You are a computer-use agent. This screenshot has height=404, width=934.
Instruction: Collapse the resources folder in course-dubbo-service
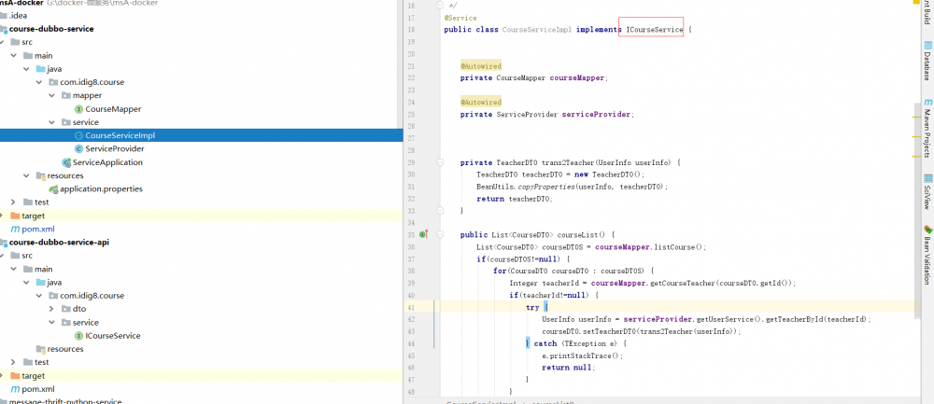[x=26, y=175]
